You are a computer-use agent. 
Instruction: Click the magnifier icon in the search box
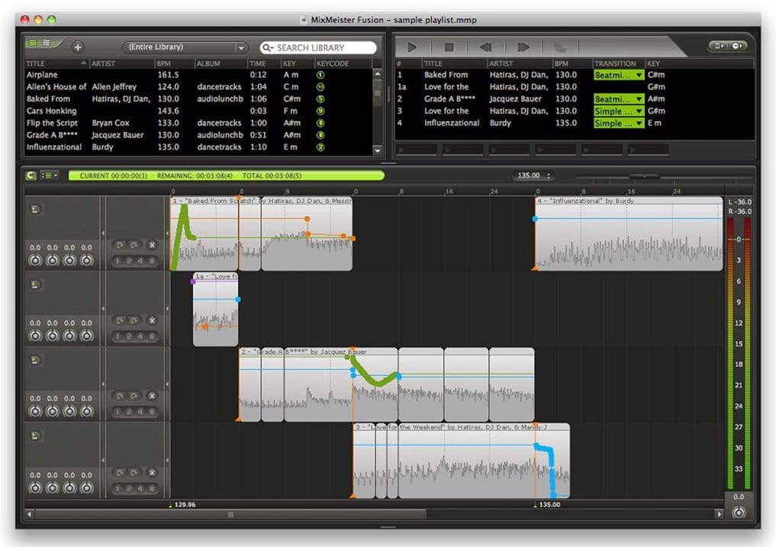click(268, 47)
